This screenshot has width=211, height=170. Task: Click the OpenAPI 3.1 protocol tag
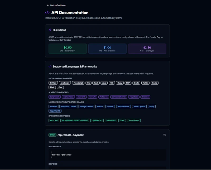point(97,120)
